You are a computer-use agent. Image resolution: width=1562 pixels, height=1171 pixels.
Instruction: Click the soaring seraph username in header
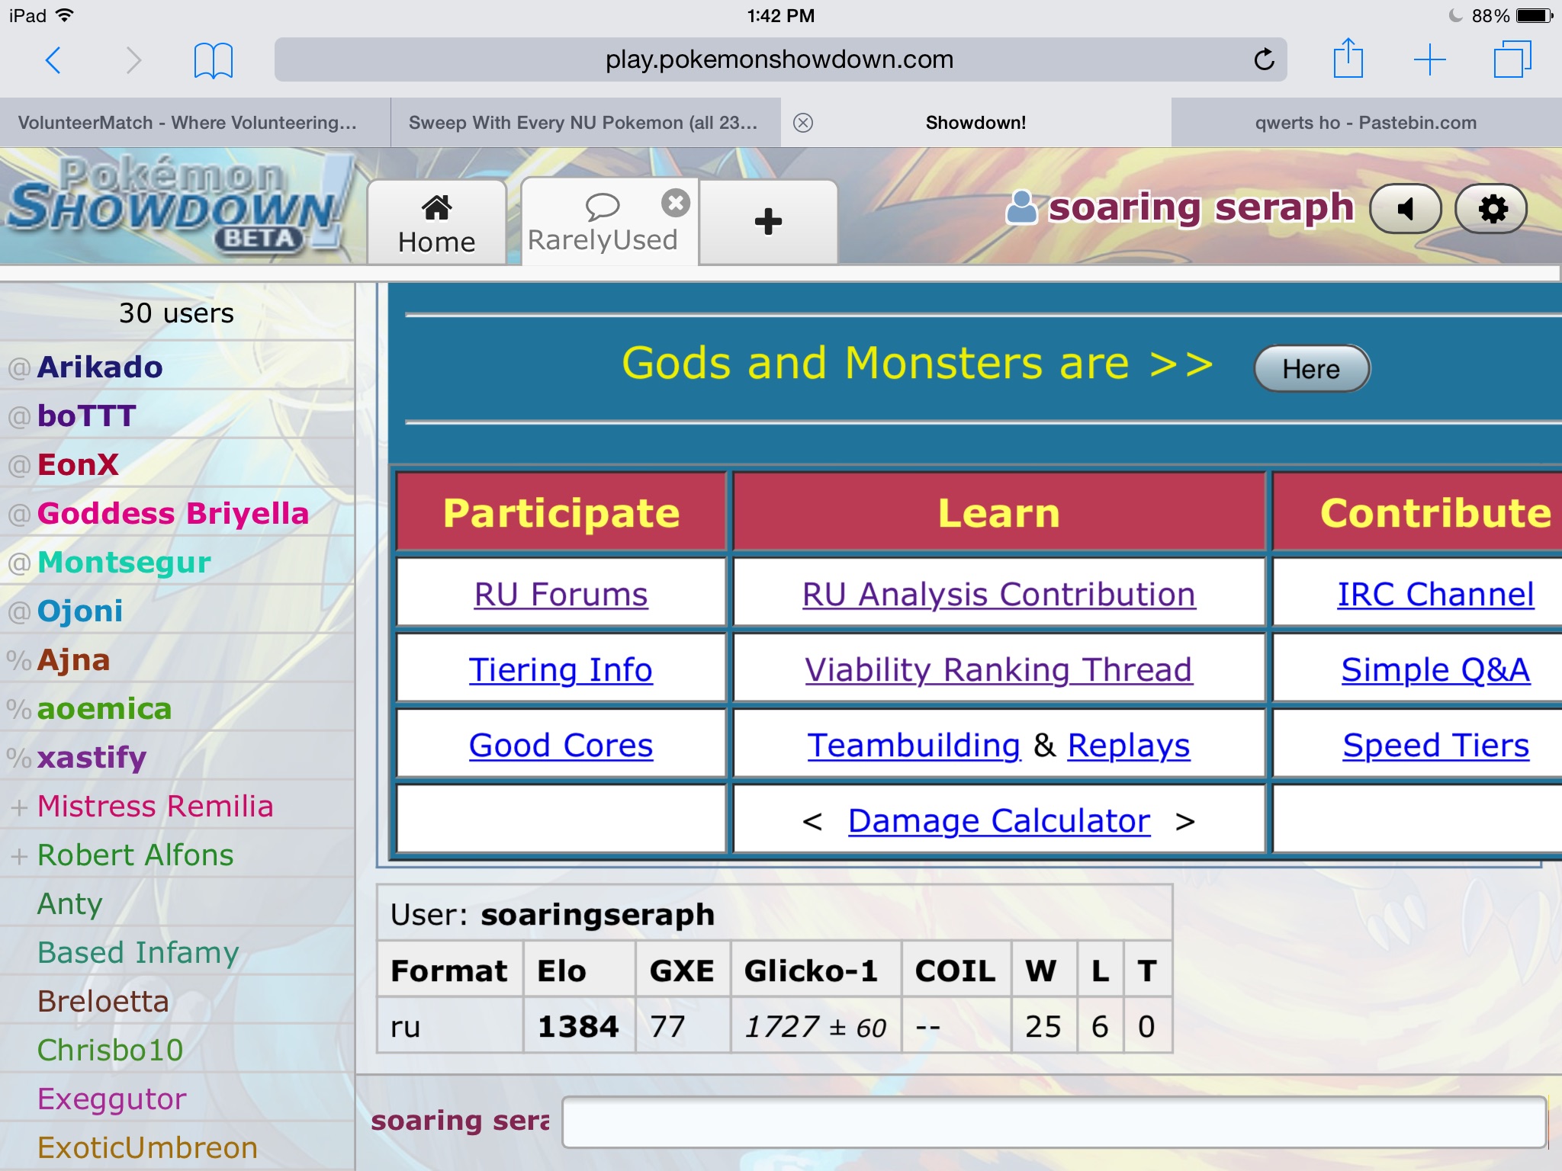point(1201,207)
